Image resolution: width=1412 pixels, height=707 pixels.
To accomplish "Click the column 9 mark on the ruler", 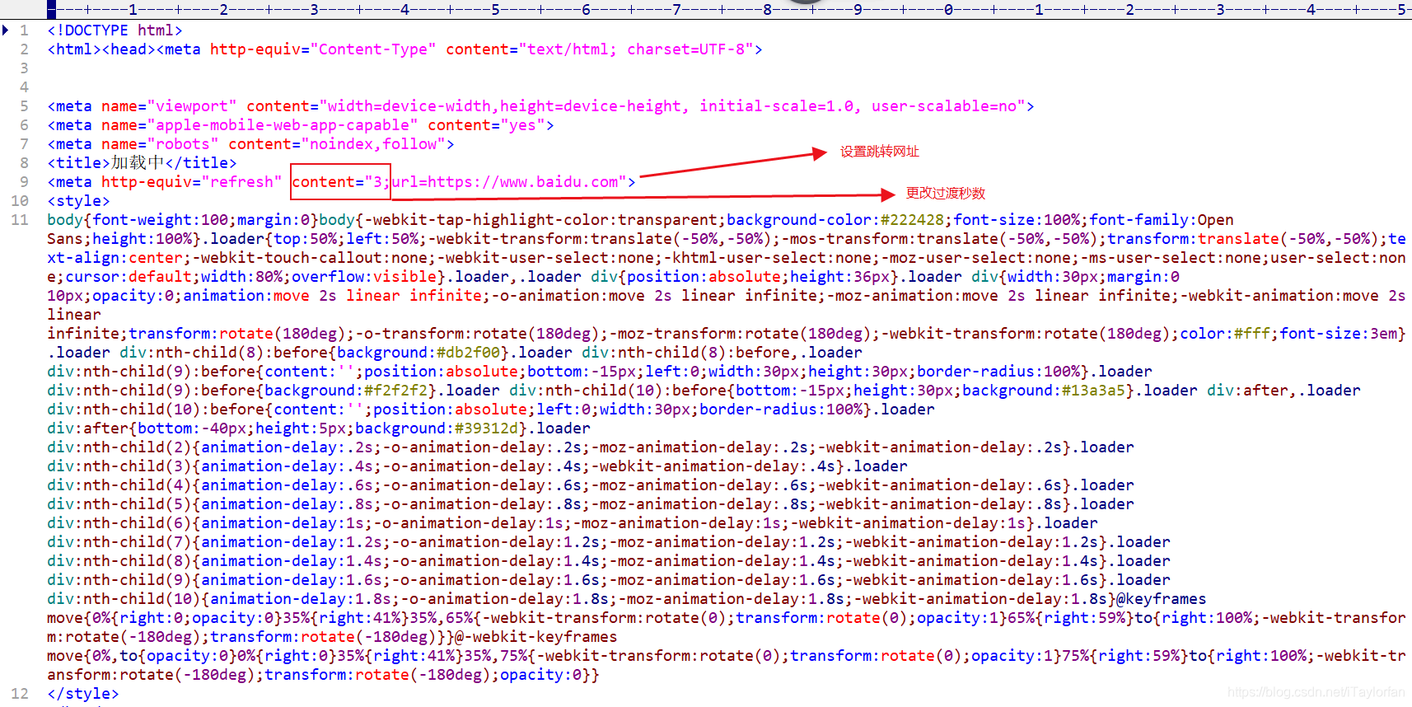I will point(858,10).
